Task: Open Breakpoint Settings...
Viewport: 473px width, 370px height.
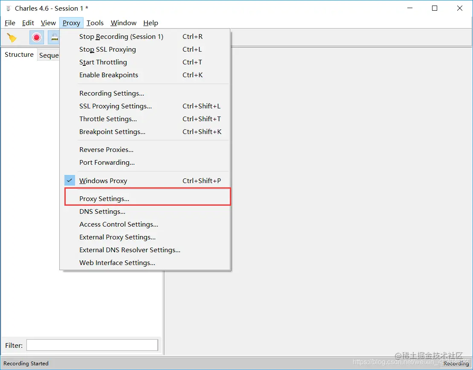Action: pos(145,131)
